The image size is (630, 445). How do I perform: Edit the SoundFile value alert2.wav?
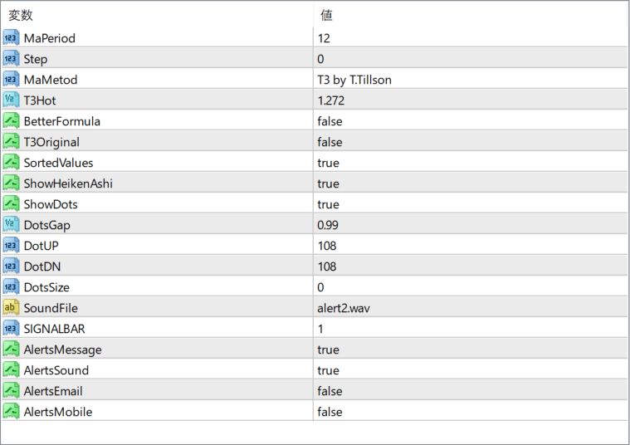[x=470, y=308]
